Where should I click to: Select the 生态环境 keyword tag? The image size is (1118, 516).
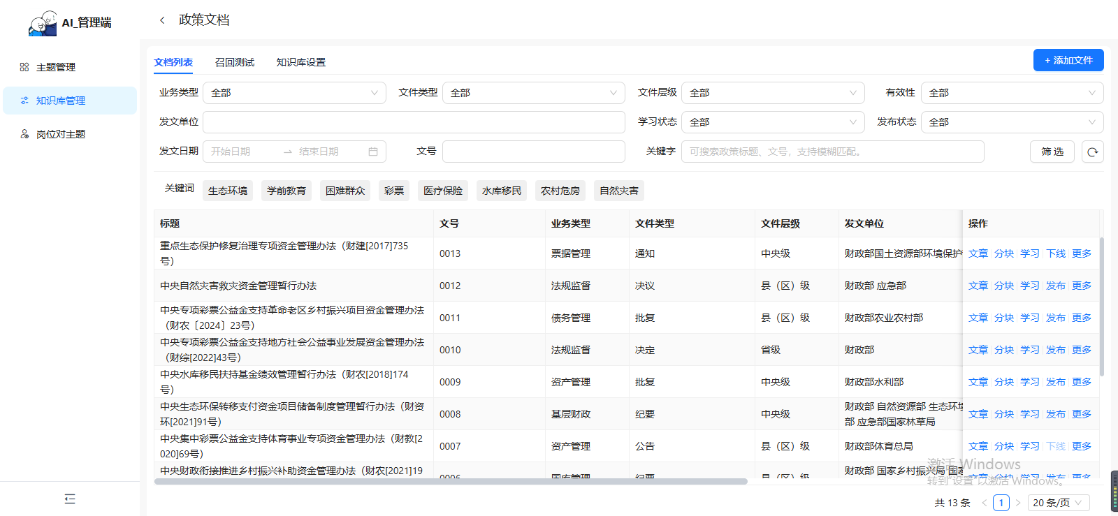[x=228, y=191]
